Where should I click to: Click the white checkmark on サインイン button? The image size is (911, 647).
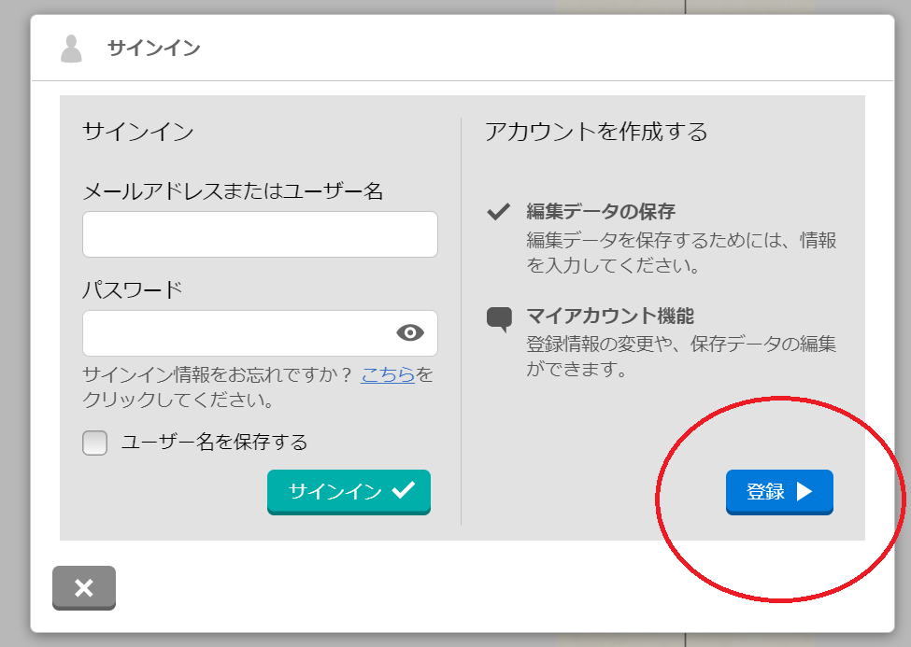click(404, 489)
